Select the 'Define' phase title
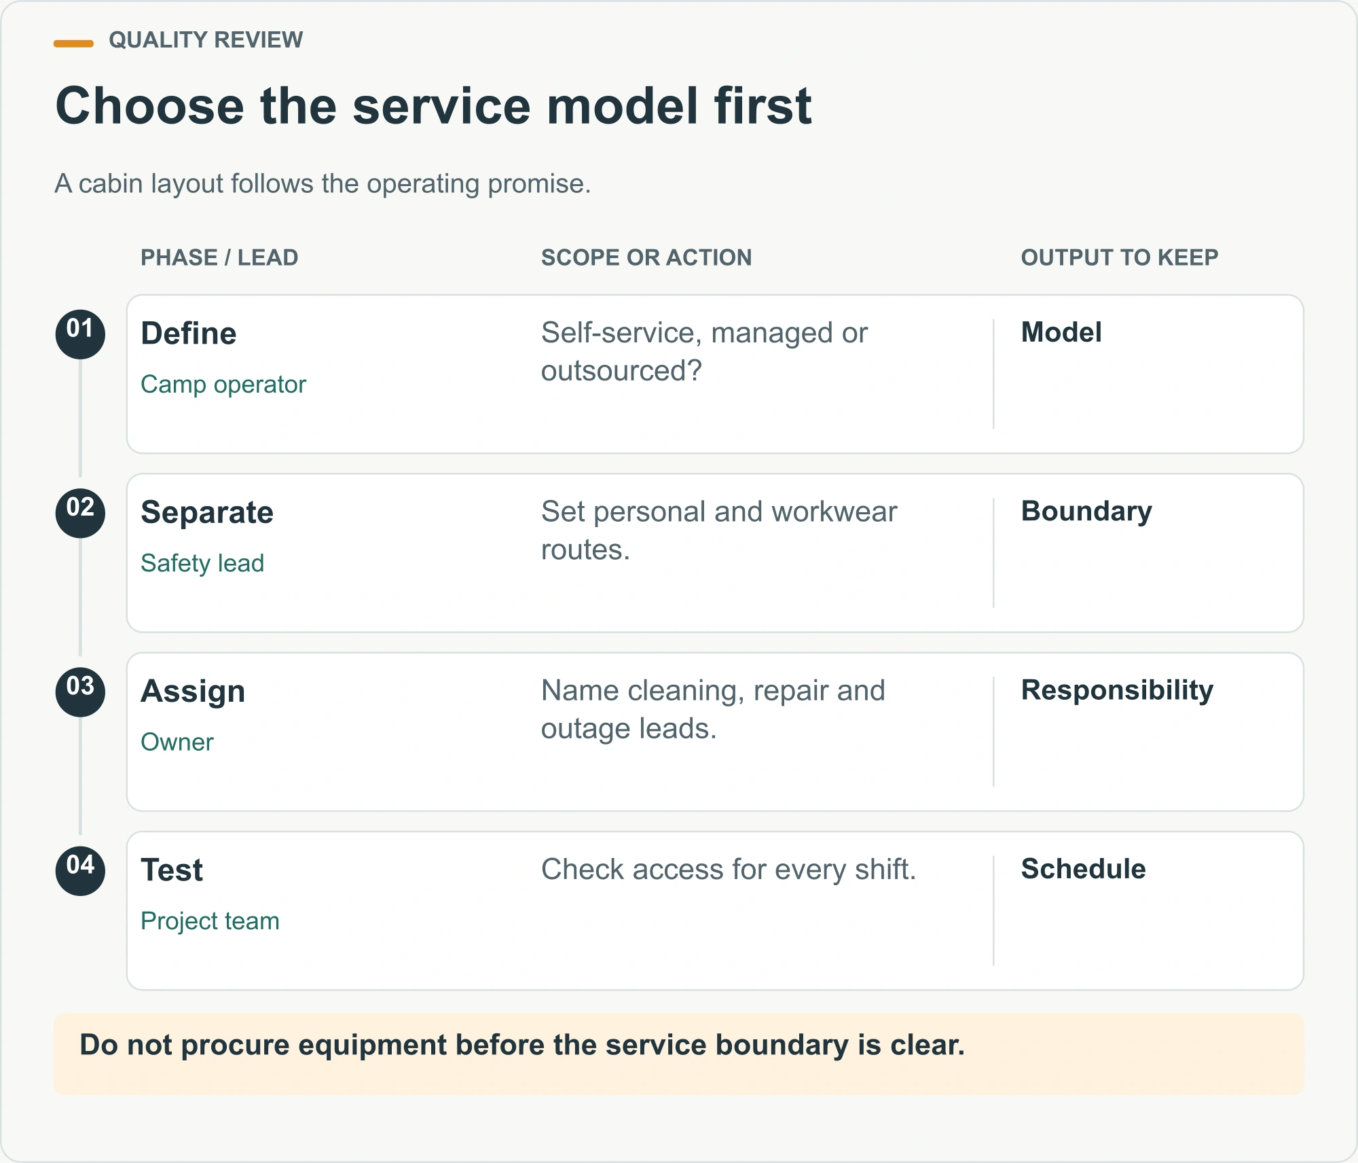 (x=189, y=334)
